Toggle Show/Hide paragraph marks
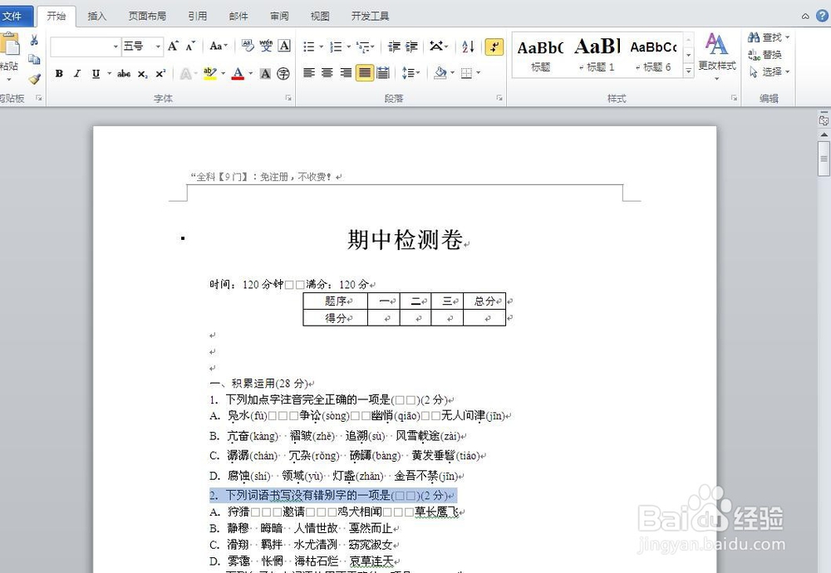831x573 pixels. (x=494, y=47)
